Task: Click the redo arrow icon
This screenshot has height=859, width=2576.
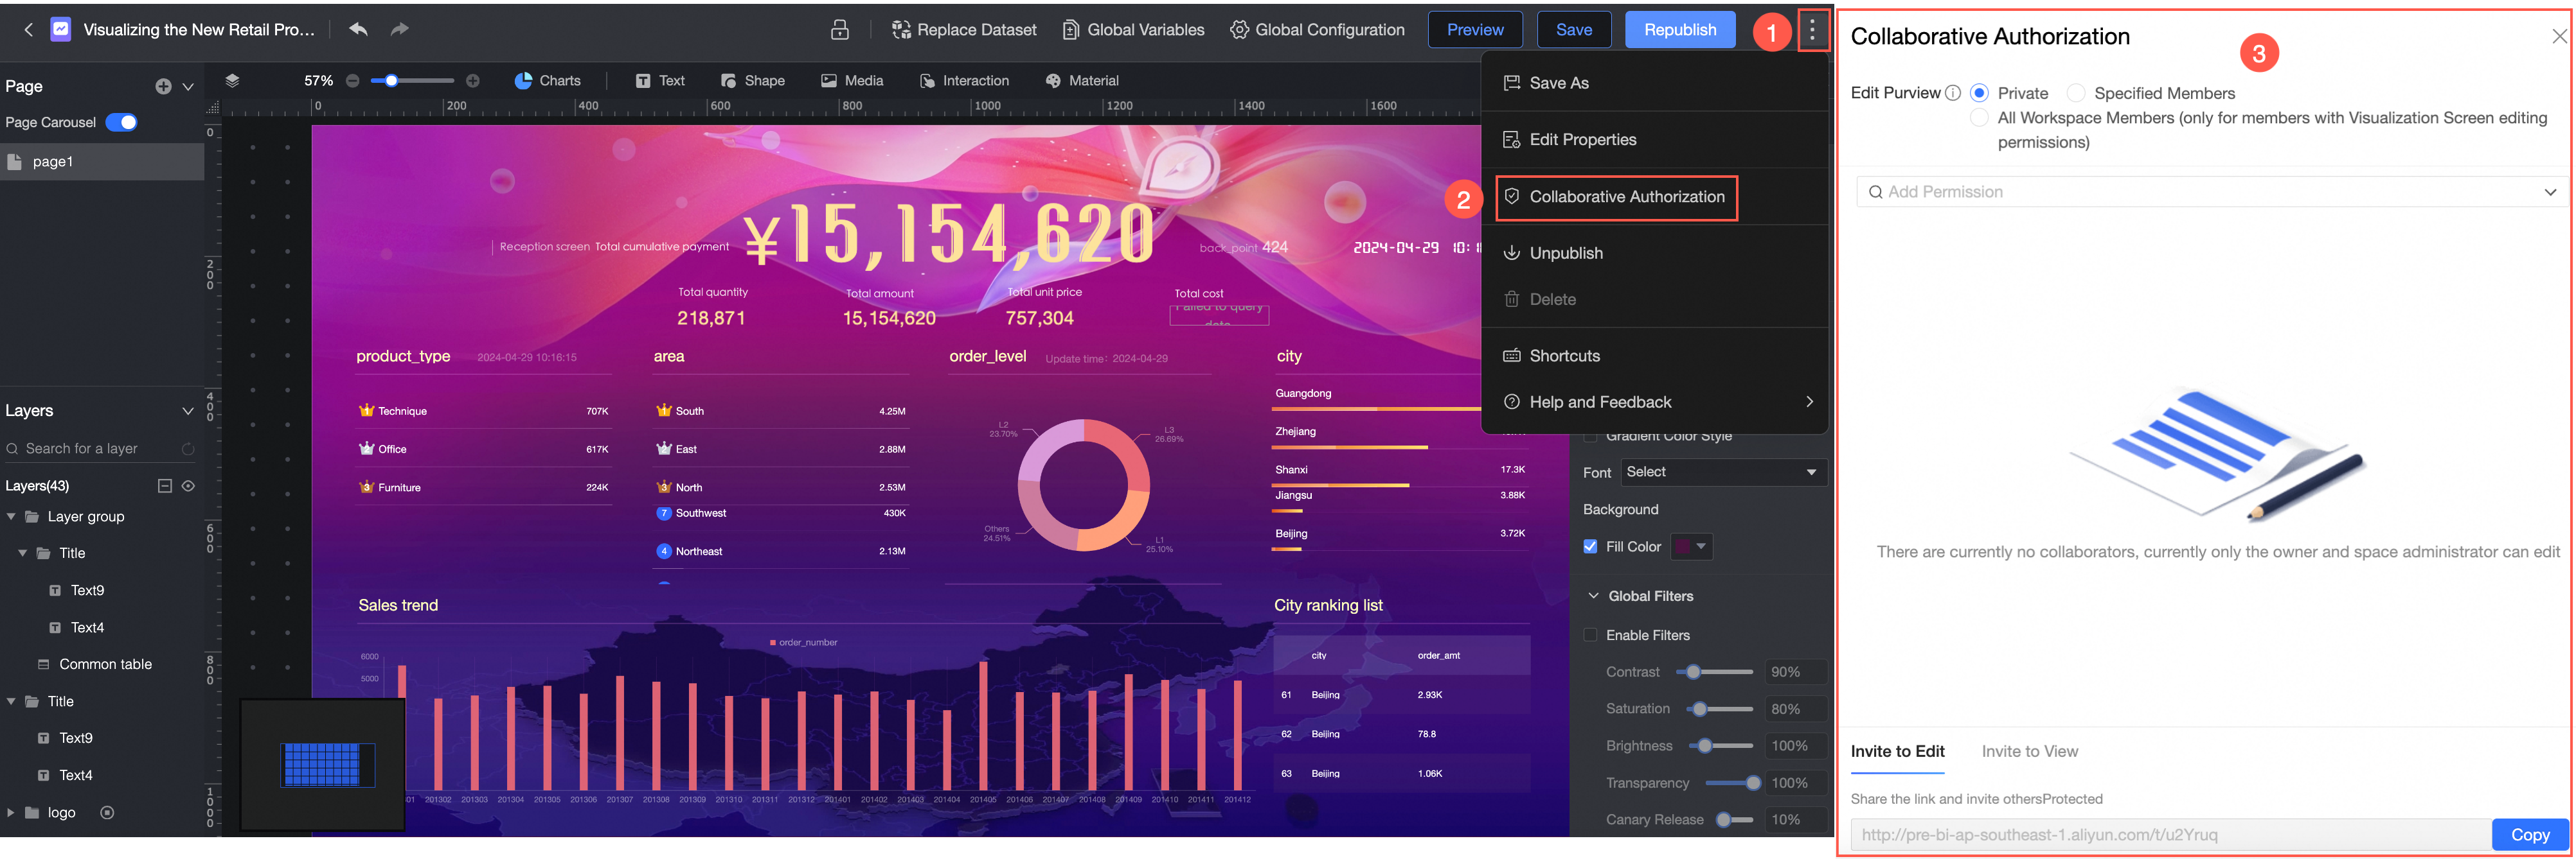Action: pos(399,29)
